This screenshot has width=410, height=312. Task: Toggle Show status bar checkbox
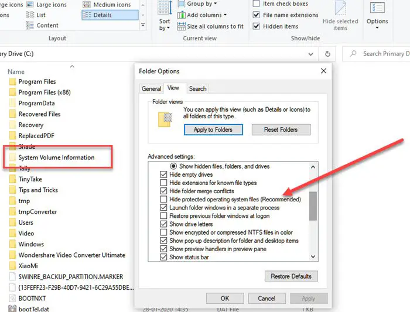(163, 257)
